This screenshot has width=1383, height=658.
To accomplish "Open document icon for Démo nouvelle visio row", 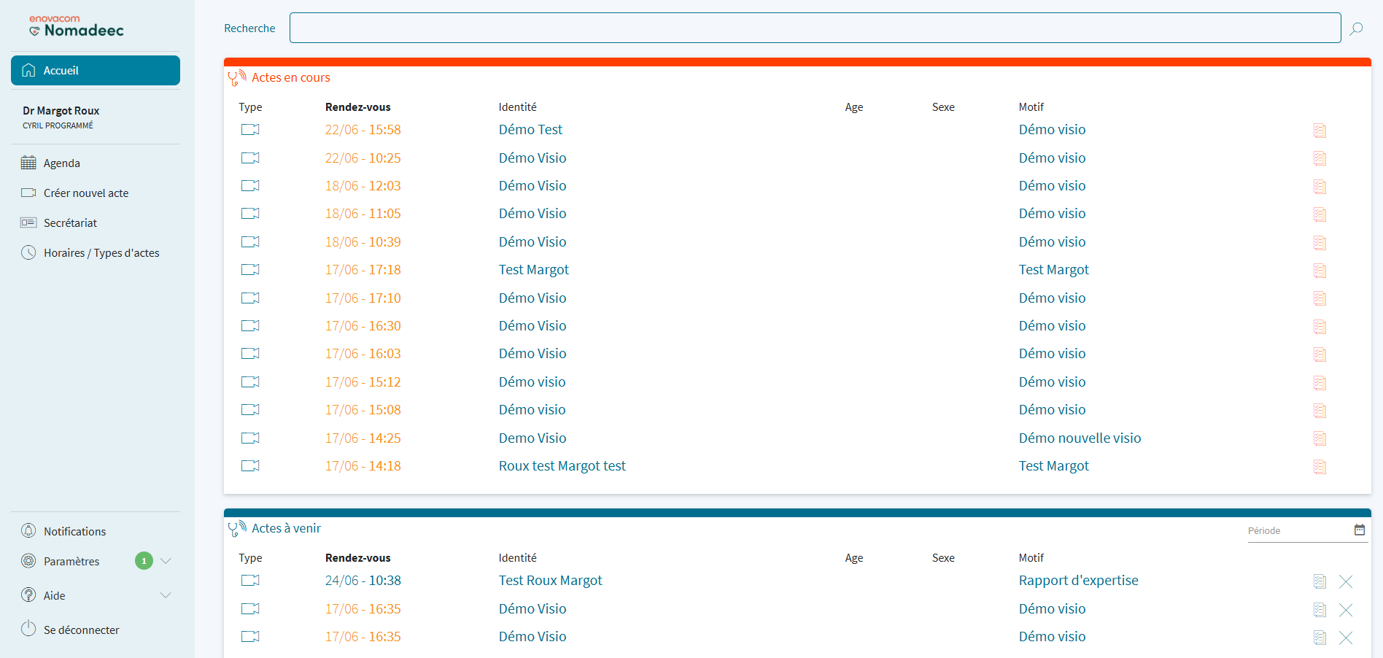I will [x=1320, y=438].
